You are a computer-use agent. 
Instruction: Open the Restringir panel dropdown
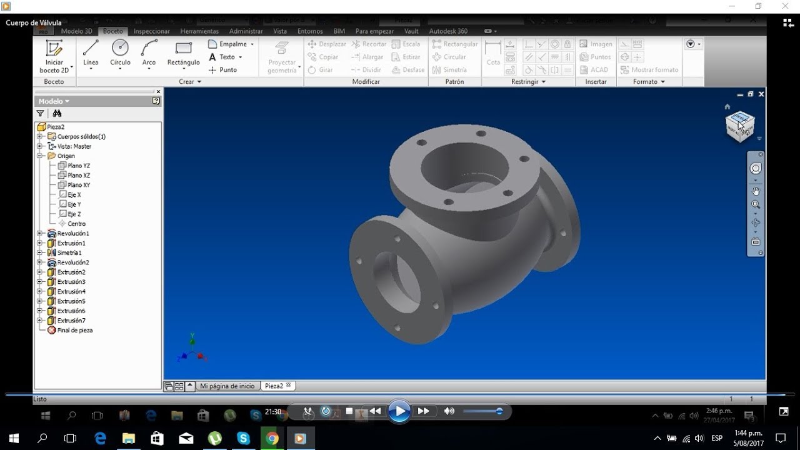pyautogui.click(x=529, y=82)
